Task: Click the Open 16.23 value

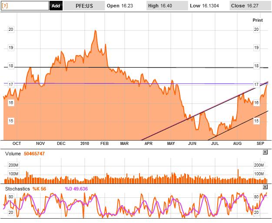Action: point(120,6)
